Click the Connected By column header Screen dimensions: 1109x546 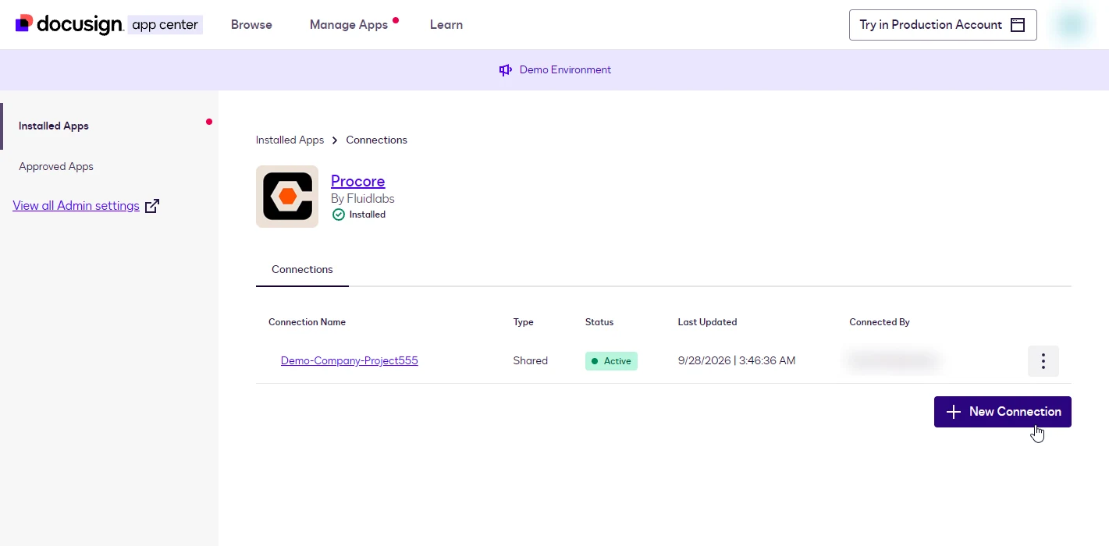point(880,322)
